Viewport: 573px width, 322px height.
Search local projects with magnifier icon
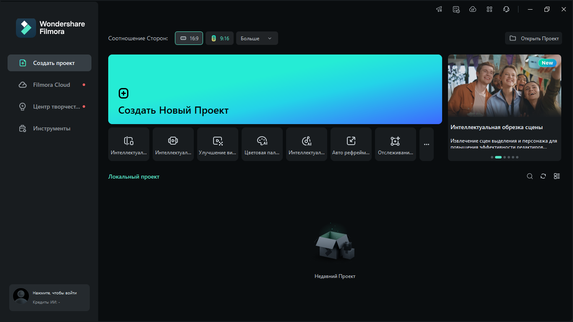pyautogui.click(x=530, y=177)
